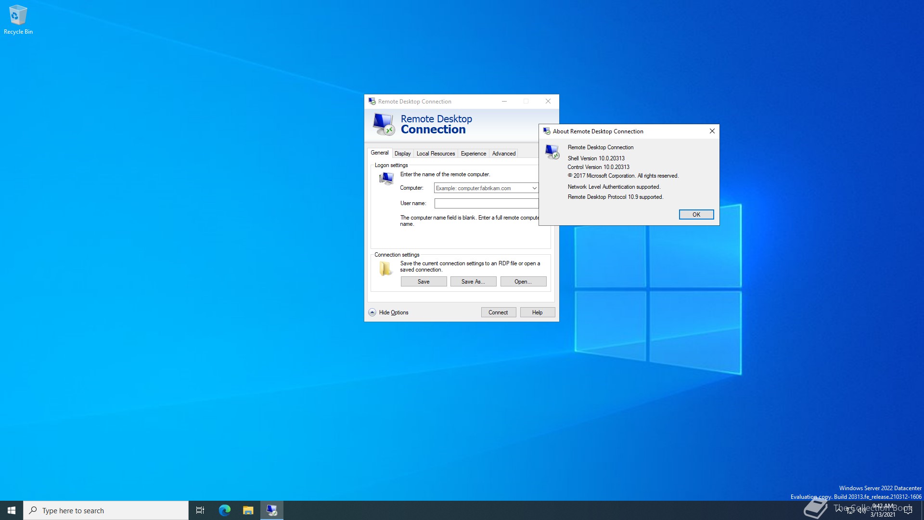The image size is (924, 520).
Task: Click the About dialog title bar icon
Action: pyautogui.click(x=547, y=131)
